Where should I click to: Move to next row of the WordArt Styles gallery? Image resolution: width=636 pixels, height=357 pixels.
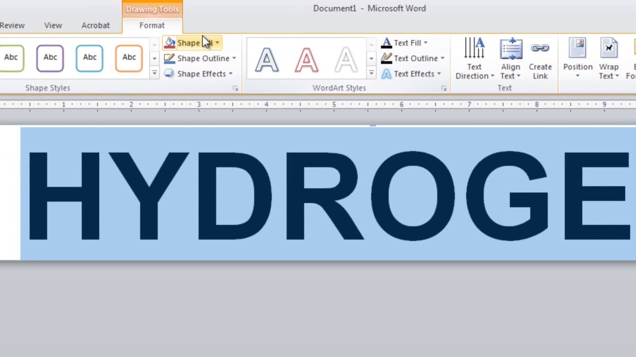(371, 59)
